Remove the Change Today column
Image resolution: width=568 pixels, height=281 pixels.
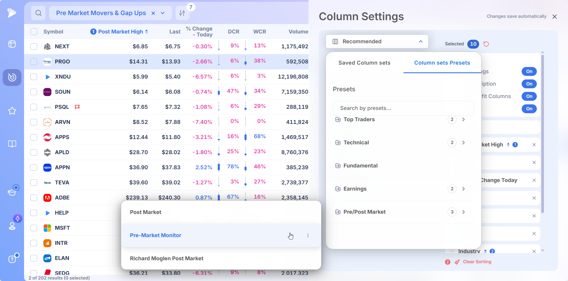point(534,180)
